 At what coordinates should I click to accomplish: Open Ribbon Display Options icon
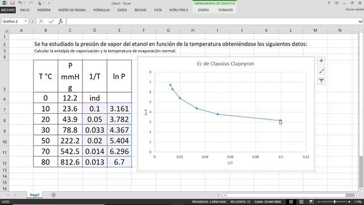(337, 3)
